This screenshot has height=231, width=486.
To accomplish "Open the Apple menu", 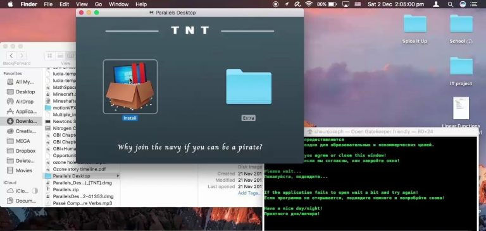I will click(10, 4).
